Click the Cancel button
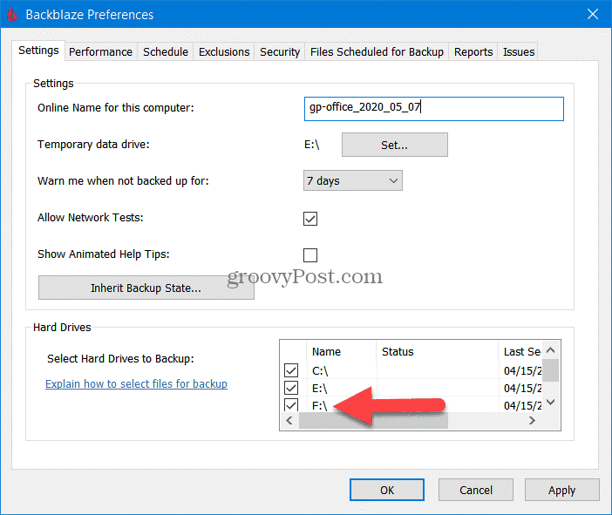The width and height of the screenshot is (612, 515). coord(476,490)
